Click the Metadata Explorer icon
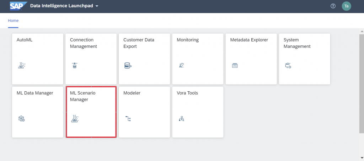This screenshot has width=364, height=161. 235,66
